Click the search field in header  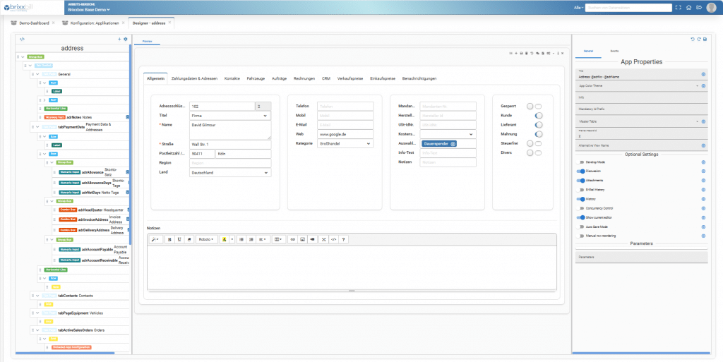pos(628,7)
